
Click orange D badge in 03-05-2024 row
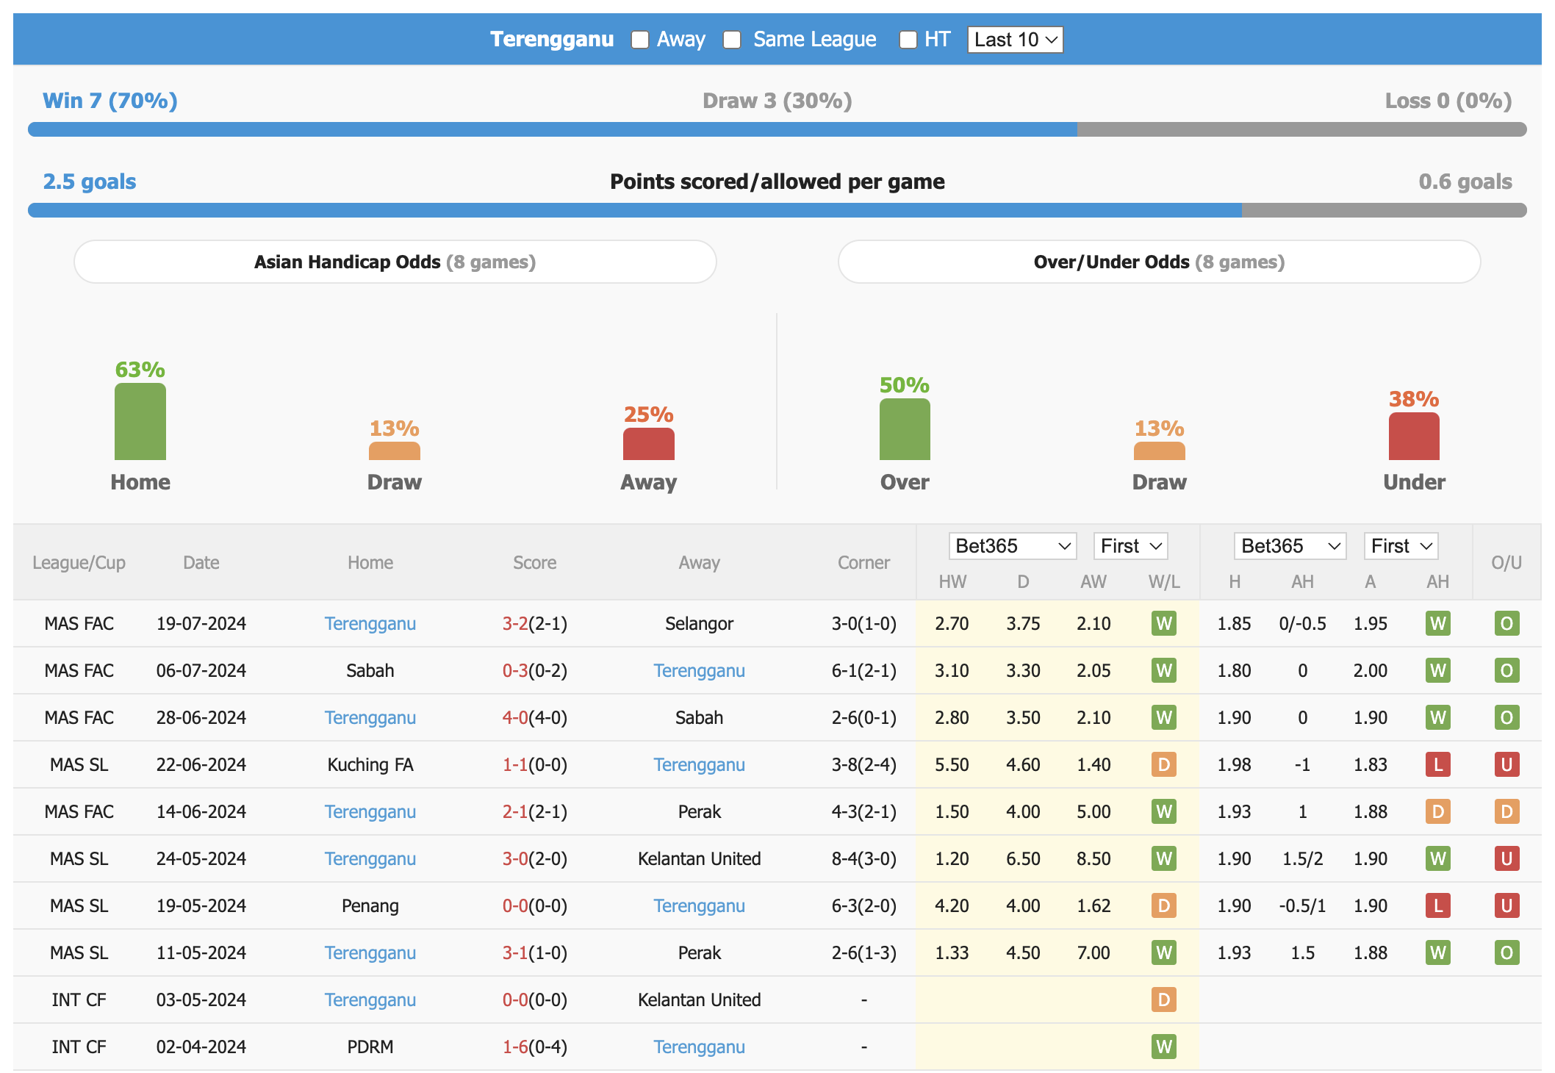coord(1164,1000)
